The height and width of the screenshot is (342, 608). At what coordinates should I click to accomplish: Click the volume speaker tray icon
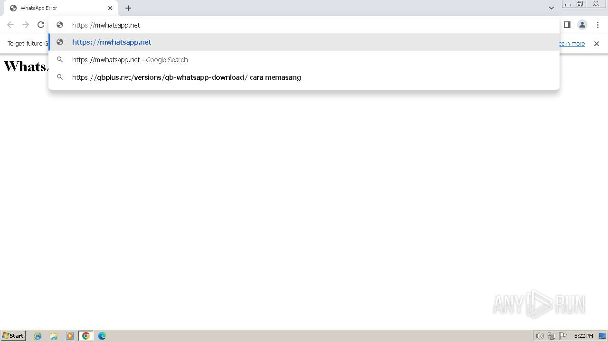click(x=540, y=336)
